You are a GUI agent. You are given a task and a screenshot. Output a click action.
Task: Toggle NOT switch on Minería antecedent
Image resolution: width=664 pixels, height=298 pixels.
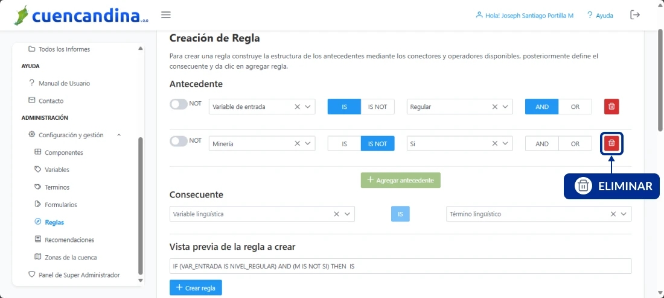179,141
